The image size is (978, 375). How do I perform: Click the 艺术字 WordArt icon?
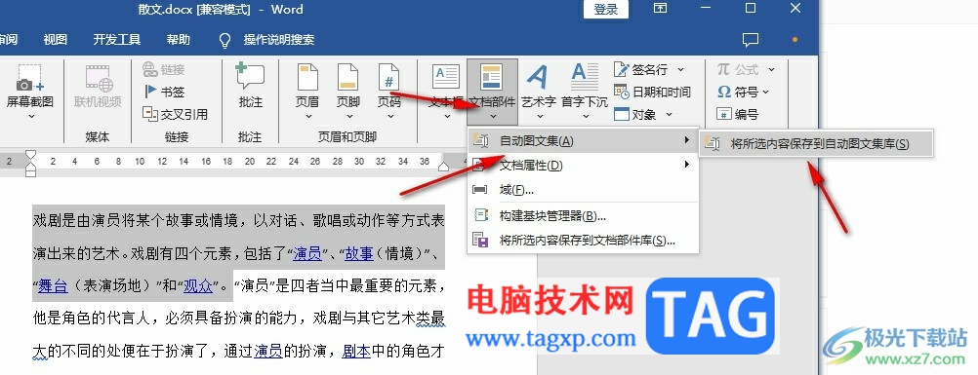pos(538,78)
